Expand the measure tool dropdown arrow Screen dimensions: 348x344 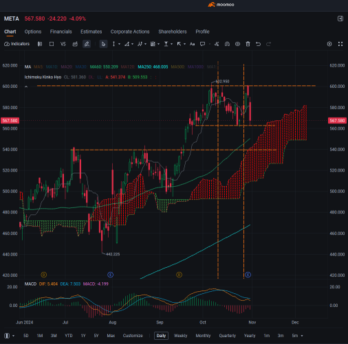171,44
